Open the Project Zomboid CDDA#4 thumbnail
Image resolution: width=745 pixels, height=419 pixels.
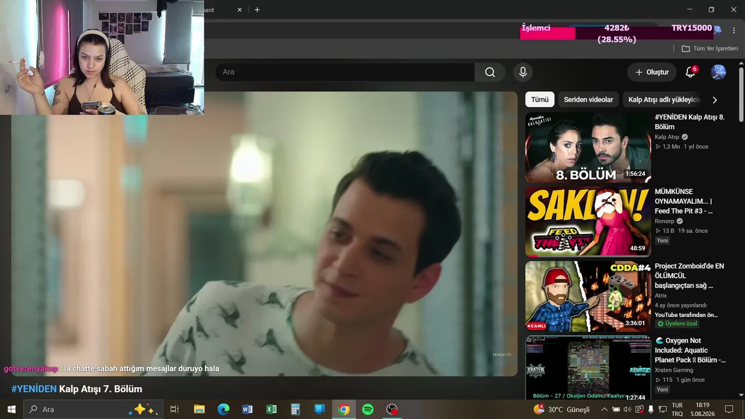[588, 296]
